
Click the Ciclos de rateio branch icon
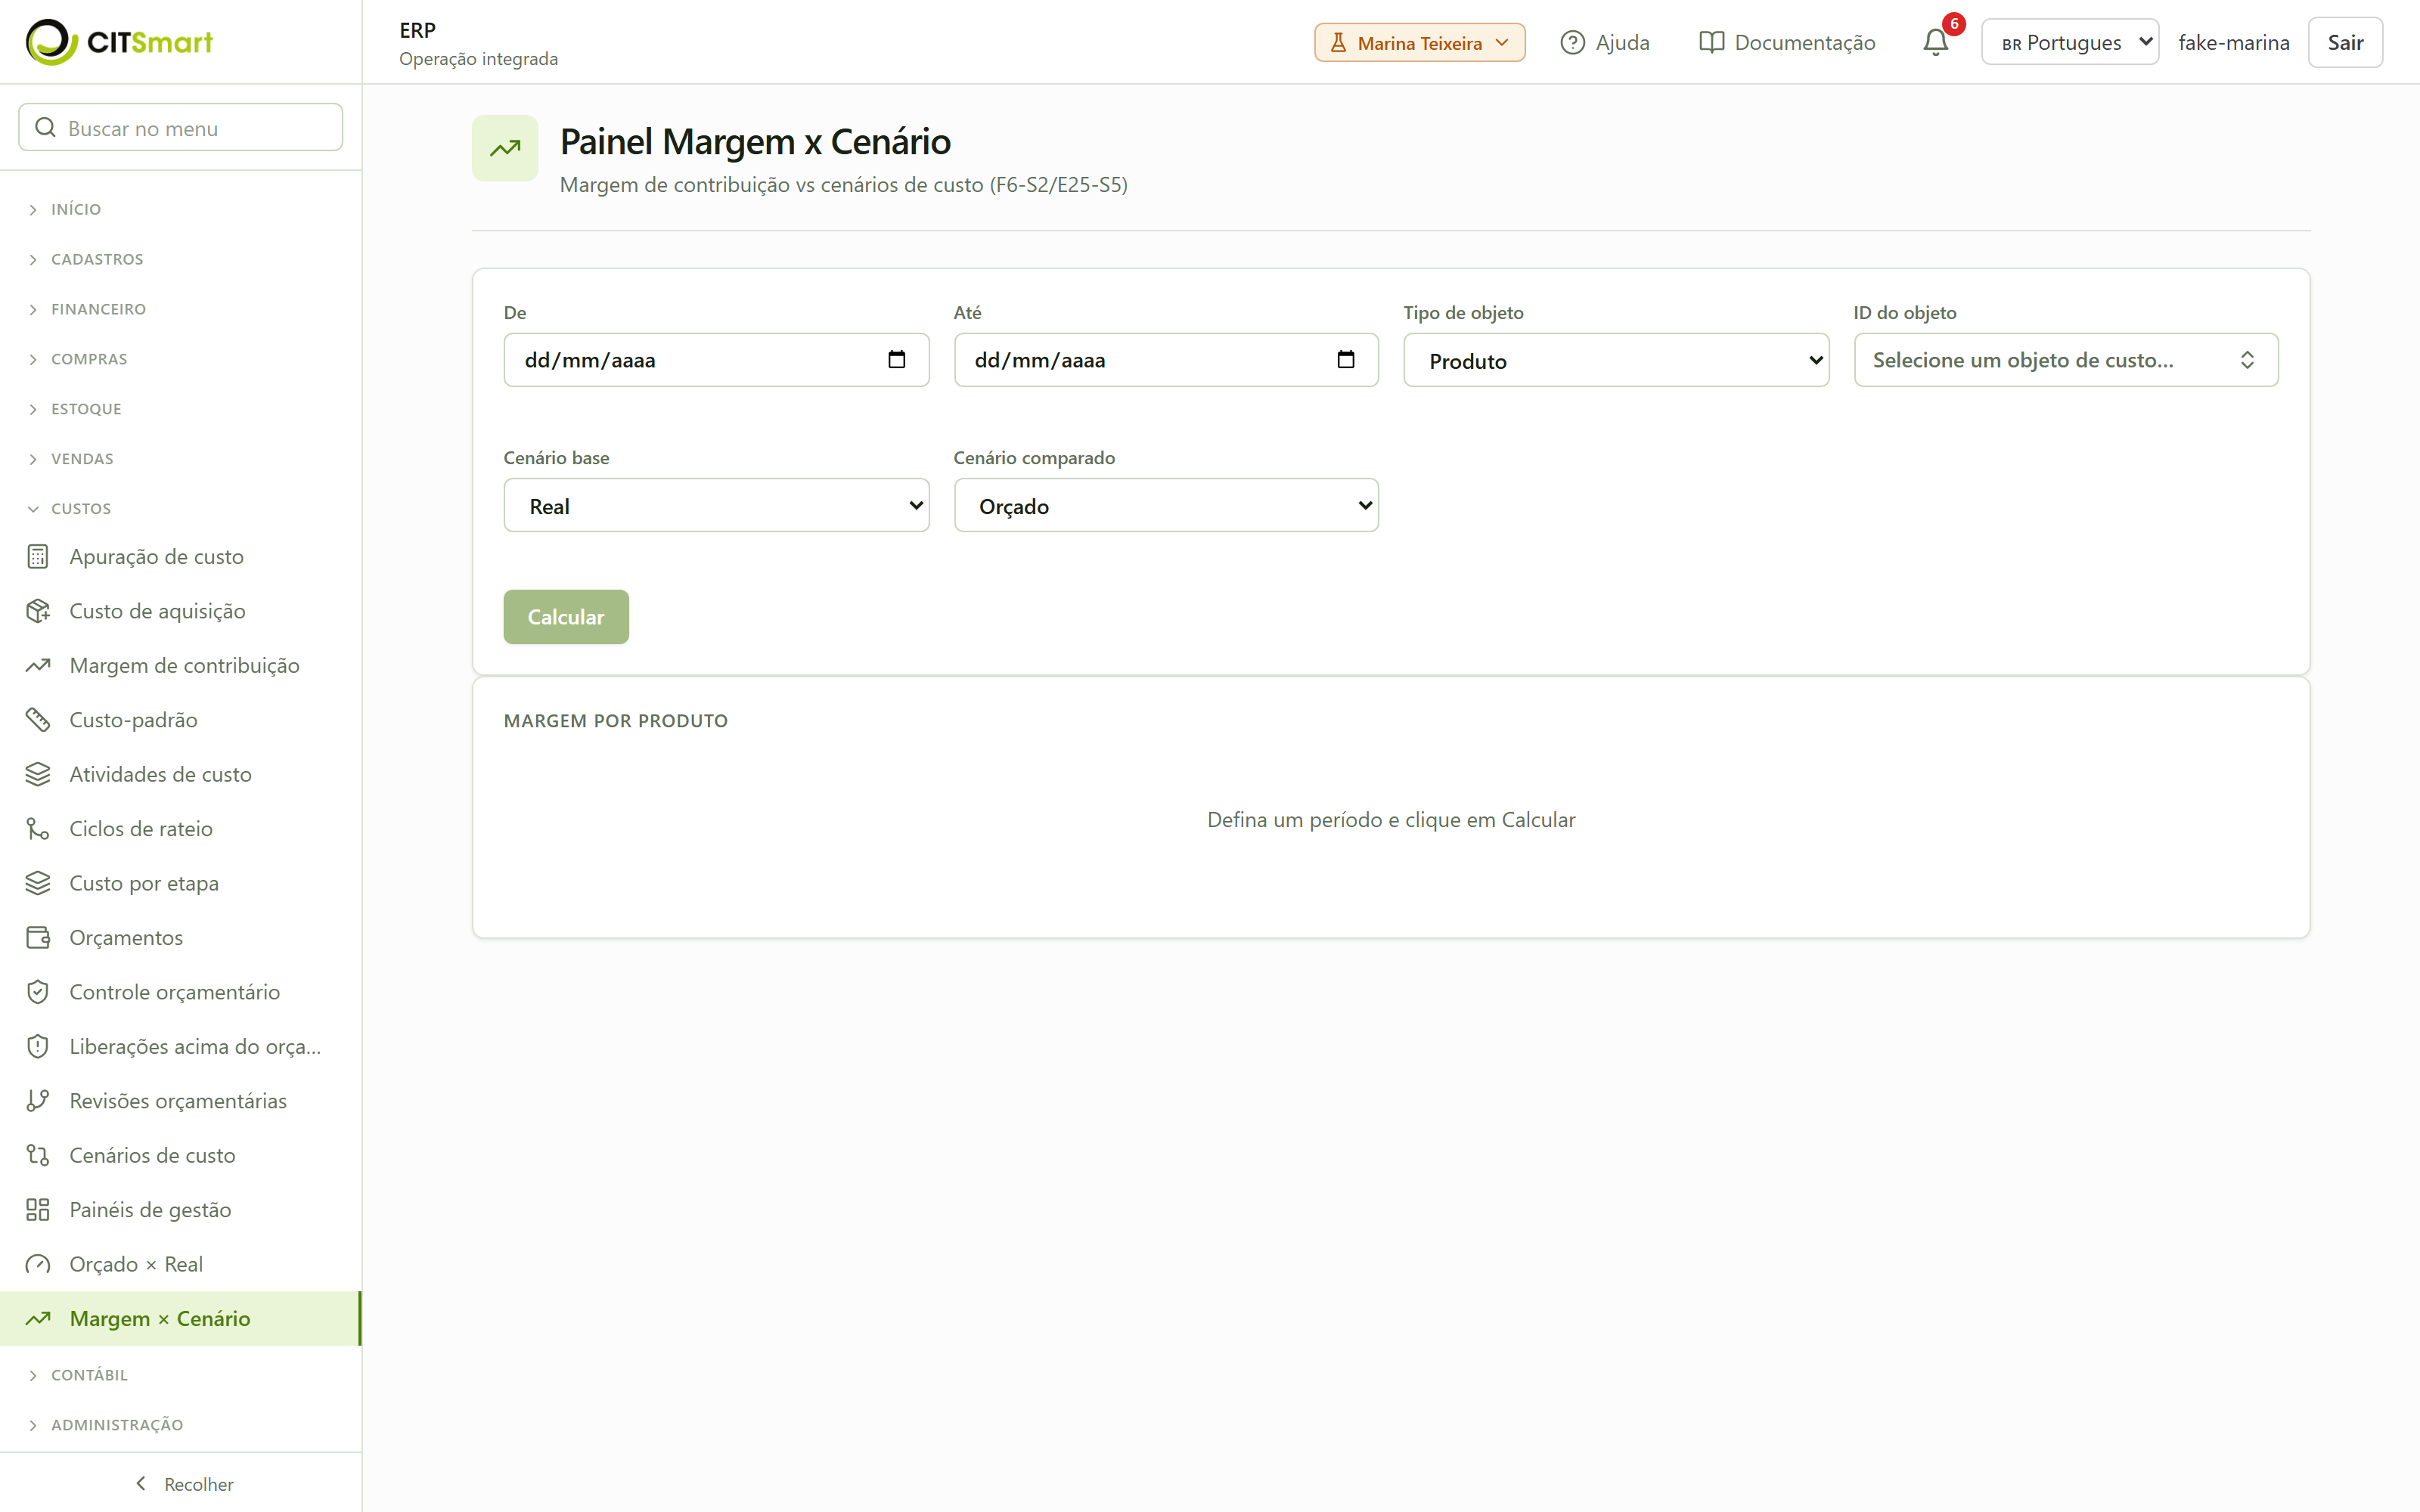click(x=38, y=829)
